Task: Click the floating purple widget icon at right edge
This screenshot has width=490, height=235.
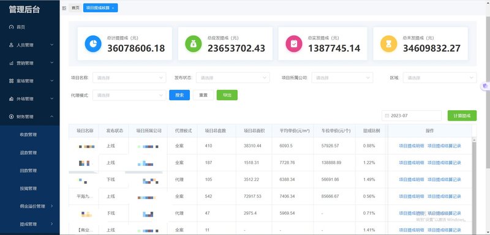Action: (485, 86)
